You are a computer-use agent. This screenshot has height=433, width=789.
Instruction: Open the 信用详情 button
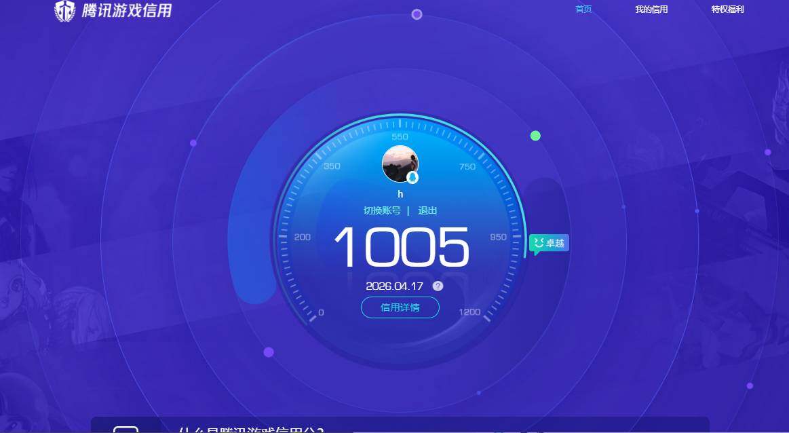coord(400,307)
